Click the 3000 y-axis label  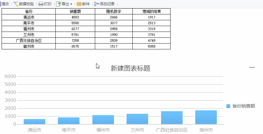[x=10, y=100]
